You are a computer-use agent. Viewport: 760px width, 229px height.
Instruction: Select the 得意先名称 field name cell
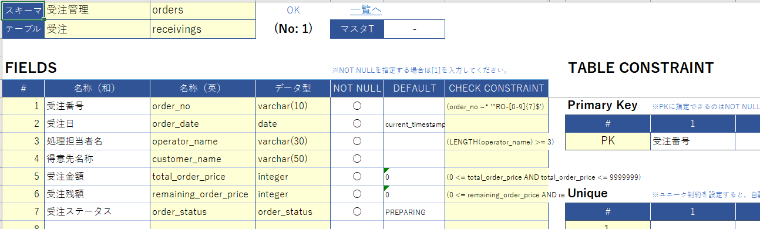point(97,159)
